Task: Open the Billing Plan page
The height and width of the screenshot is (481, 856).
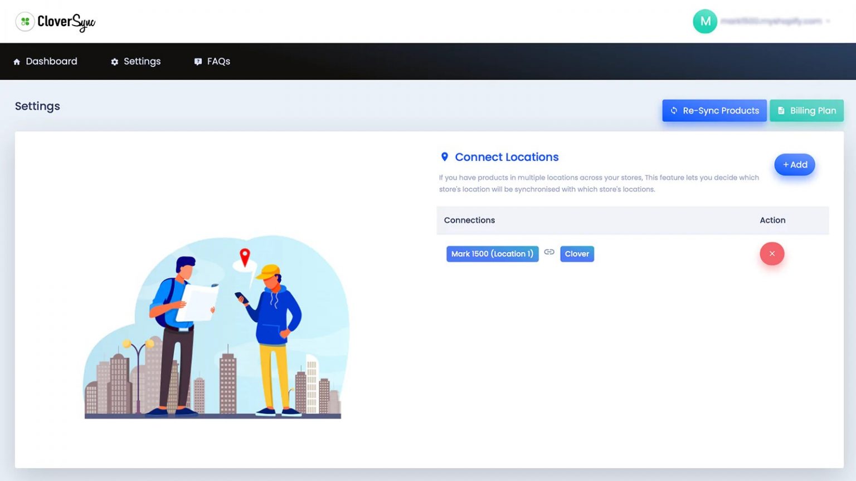Action: point(806,110)
